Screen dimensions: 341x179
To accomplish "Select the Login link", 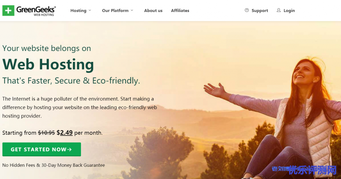I will click(x=289, y=11).
